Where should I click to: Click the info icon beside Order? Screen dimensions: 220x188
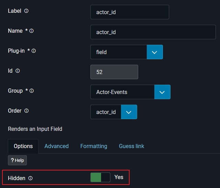tap(26, 111)
